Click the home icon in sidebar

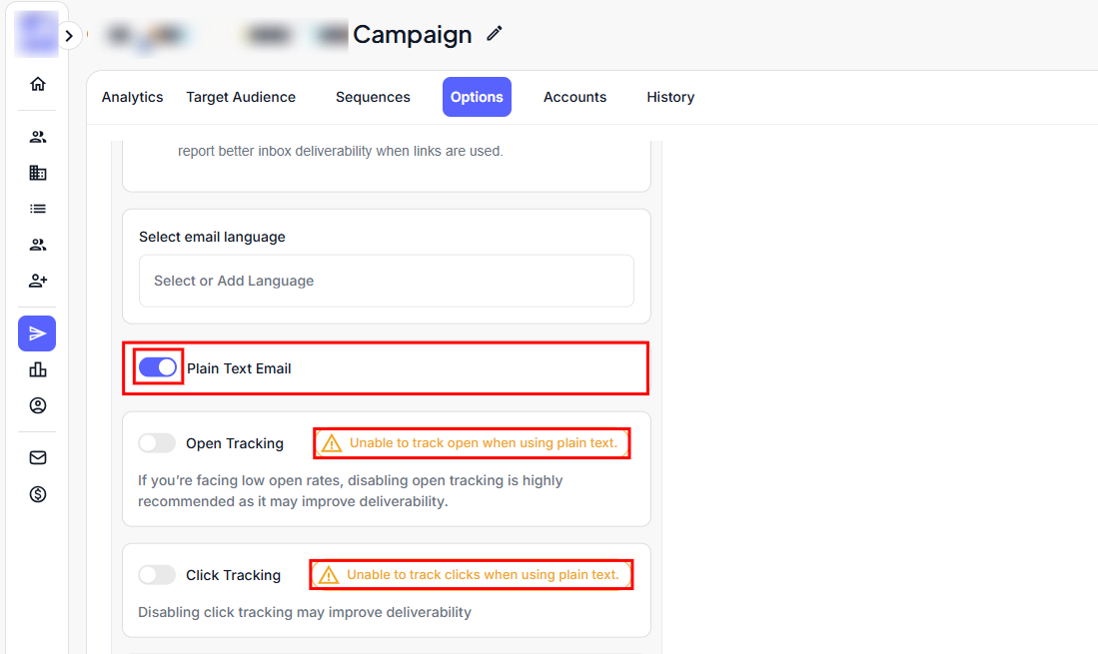[x=38, y=84]
